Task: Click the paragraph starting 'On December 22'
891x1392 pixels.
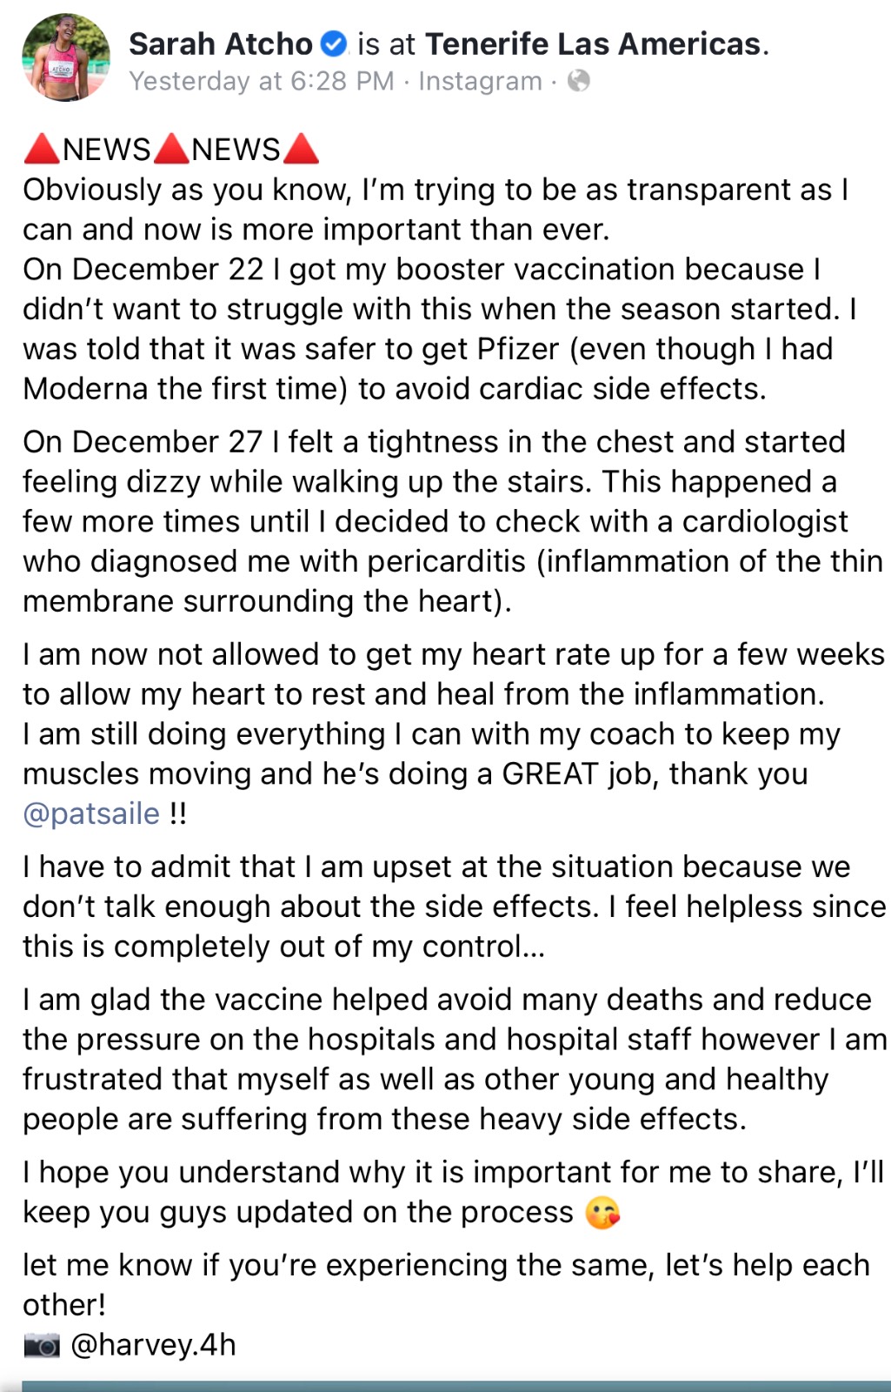Action: pyautogui.click(x=441, y=329)
